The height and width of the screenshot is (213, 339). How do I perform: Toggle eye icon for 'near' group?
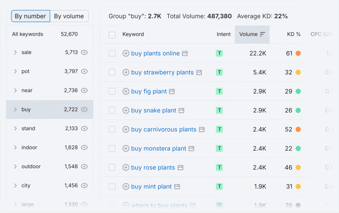coord(84,90)
